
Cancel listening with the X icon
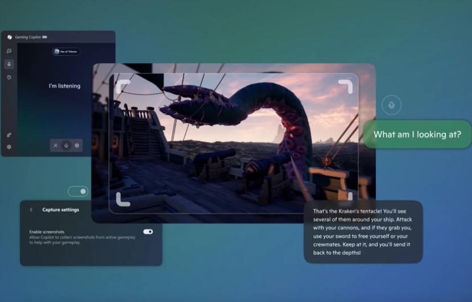(56, 146)
